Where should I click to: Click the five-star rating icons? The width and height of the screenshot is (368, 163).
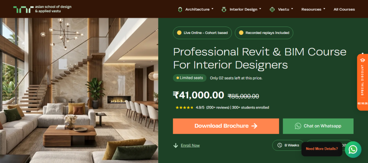[184, 107]
